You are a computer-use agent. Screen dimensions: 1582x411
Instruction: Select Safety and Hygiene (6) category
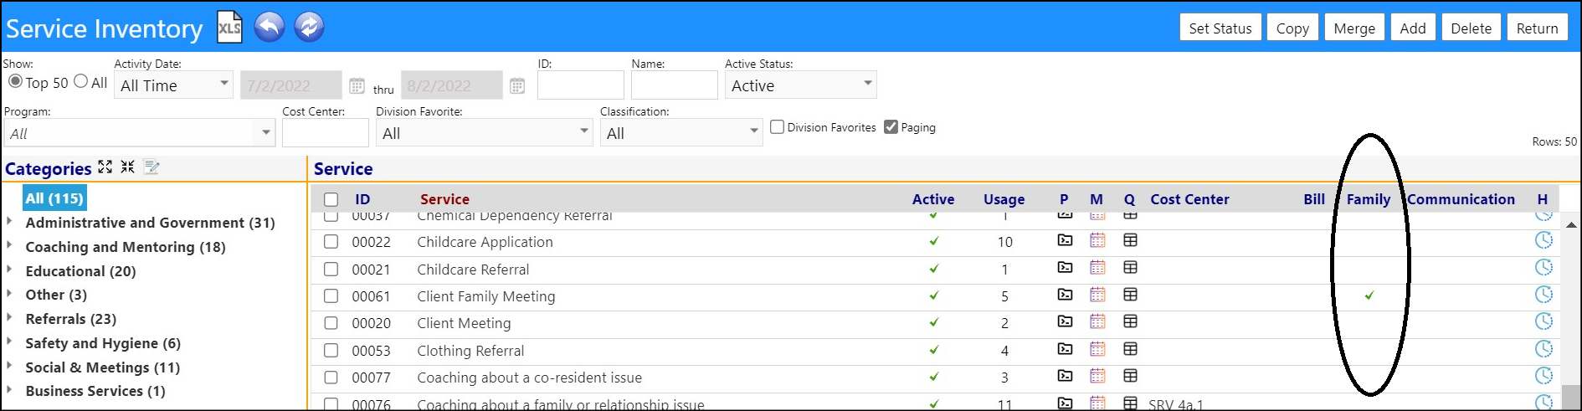point(103,343)
